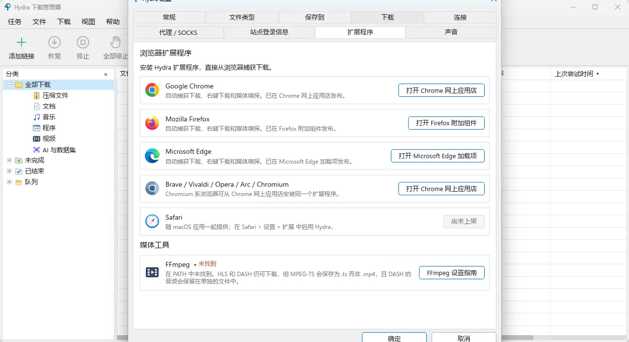Click the 队列 folder icon

[19, 182]
